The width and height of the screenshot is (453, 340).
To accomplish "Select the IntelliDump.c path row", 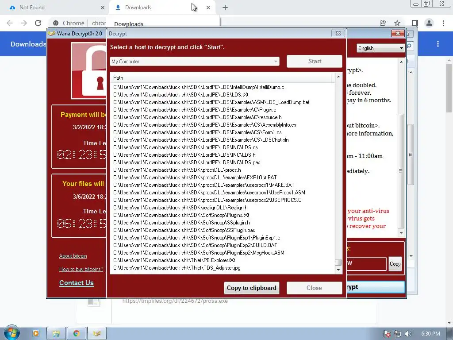I will coord(199,87).
